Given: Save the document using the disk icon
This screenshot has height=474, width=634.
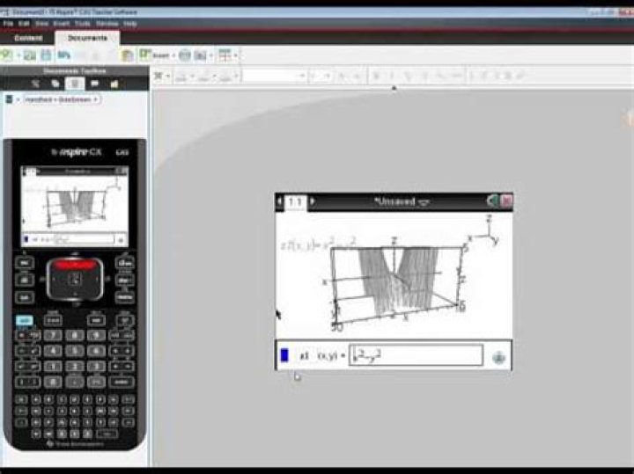Looking at the screenshot, I should [x=47, y=55].
